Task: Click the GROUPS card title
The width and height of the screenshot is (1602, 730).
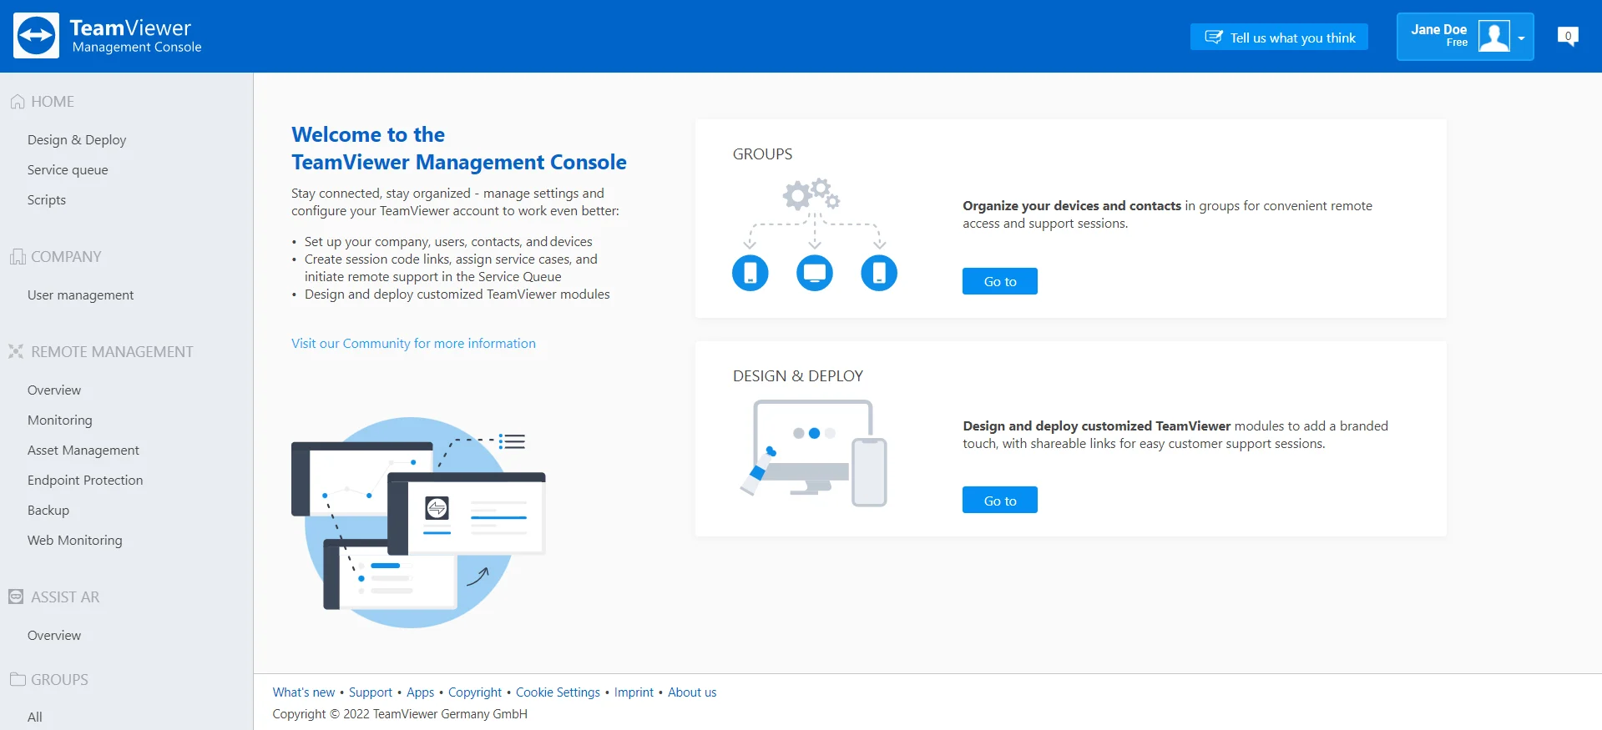Action: point(762,154)
